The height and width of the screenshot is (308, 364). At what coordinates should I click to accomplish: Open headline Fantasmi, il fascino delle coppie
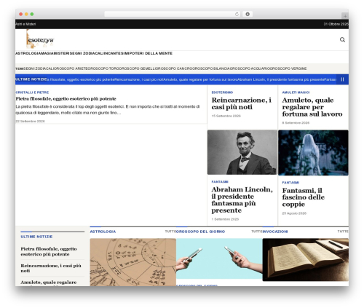(x=304, y=197)
